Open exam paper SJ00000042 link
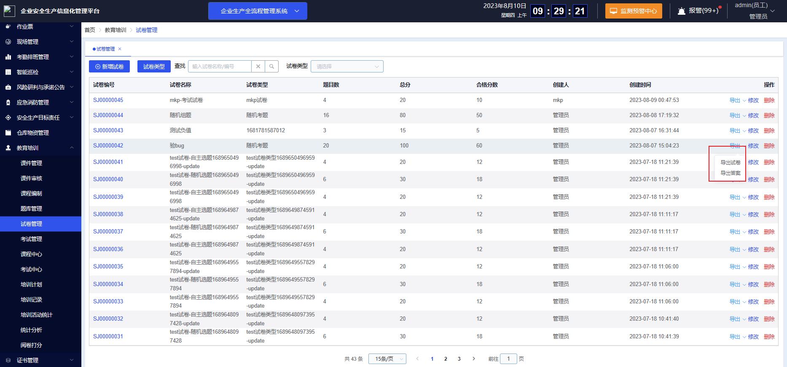This screenshot has height=367, width=787. (108, 145)
